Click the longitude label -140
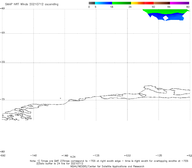This screenshot has width=192, height=168. 65,155
